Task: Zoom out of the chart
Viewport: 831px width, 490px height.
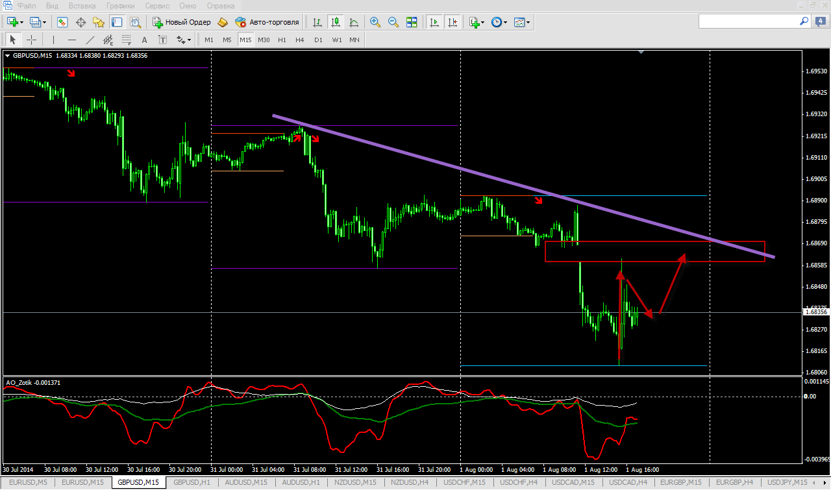Action: pos(393,22)
